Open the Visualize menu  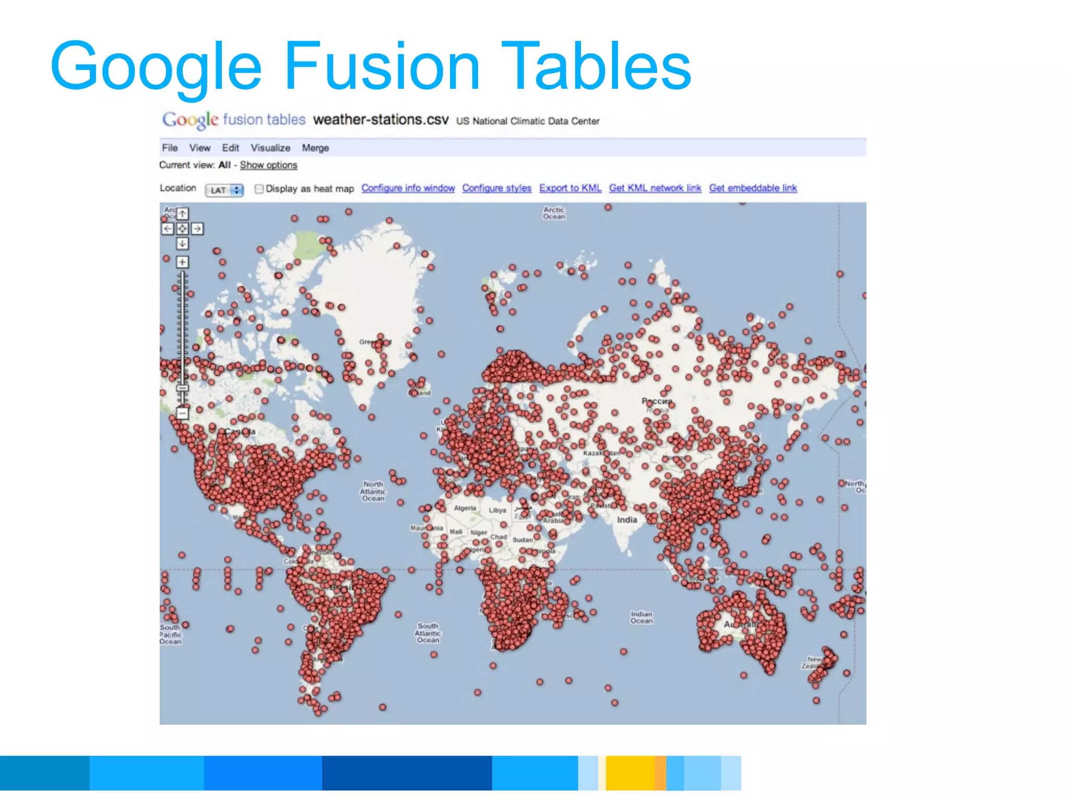click(x=270, y=148)
